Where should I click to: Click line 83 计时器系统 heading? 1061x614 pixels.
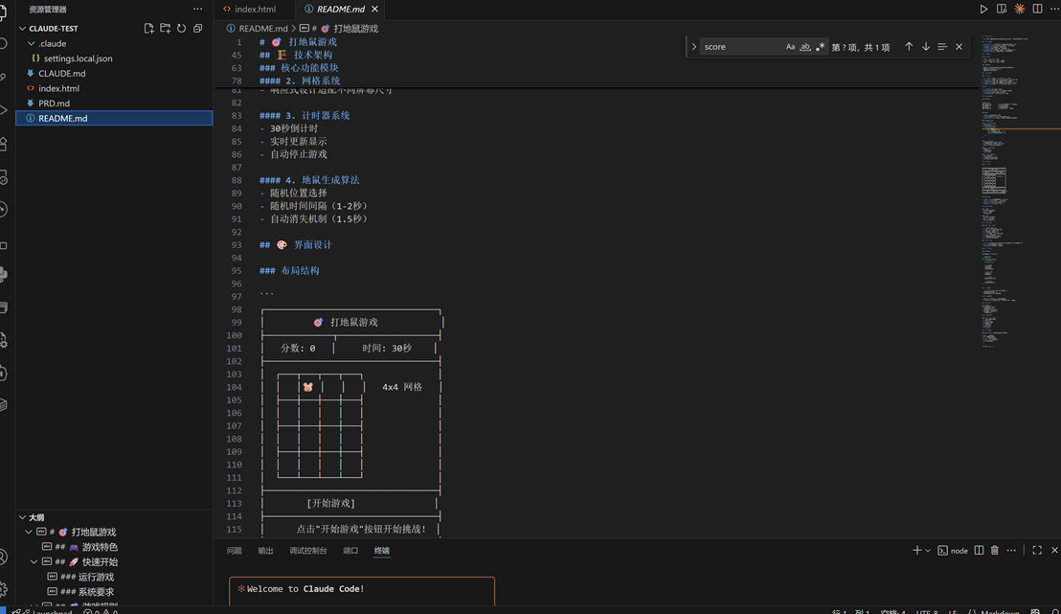305,116
